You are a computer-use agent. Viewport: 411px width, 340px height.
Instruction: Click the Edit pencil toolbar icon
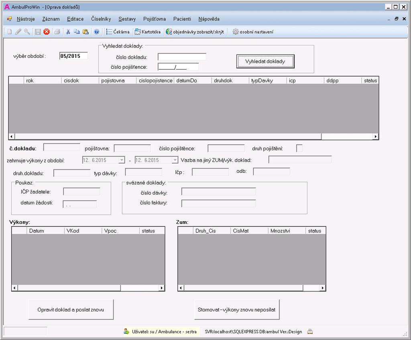point(18,32)
